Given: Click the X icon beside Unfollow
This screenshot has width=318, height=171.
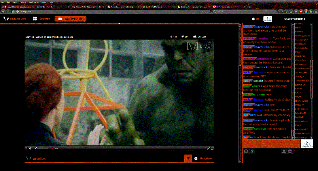Looking at the screenshot, I should 196,158.
